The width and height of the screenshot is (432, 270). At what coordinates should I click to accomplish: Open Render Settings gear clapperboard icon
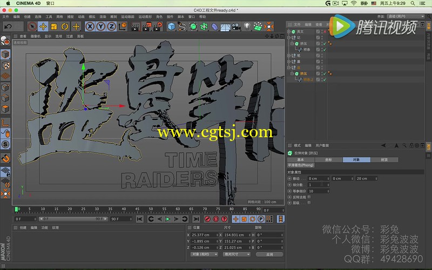(158, 26)
